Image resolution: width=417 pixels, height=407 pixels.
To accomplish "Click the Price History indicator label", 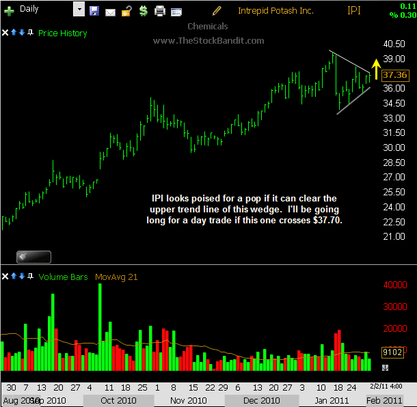I will coord(63,33).
